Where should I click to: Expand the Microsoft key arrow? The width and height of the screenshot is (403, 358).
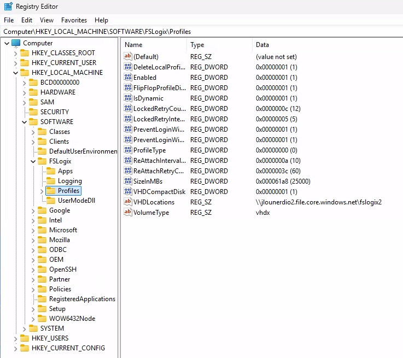point(33,231)
